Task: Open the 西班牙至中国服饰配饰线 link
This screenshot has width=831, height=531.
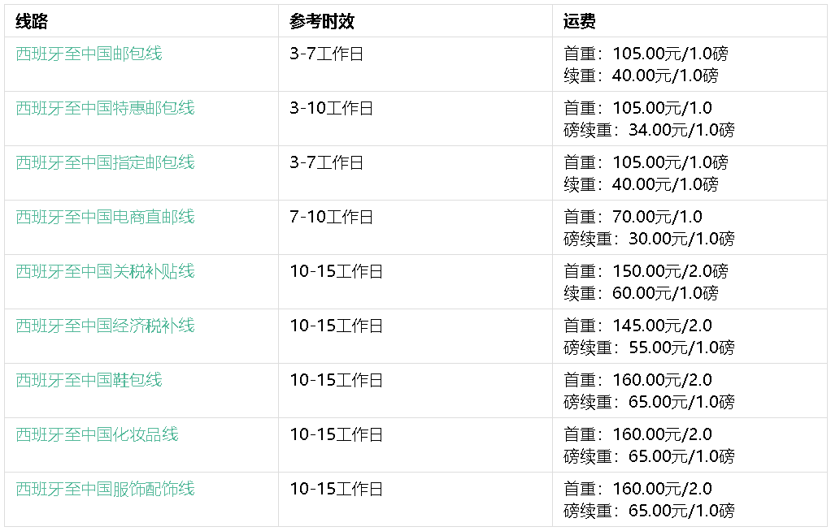Action: click(105, 489)
